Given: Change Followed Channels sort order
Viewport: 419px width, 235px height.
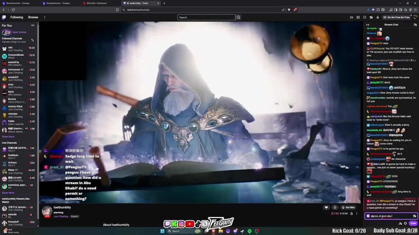Looking at the screenshot, I should click(32, 40).
